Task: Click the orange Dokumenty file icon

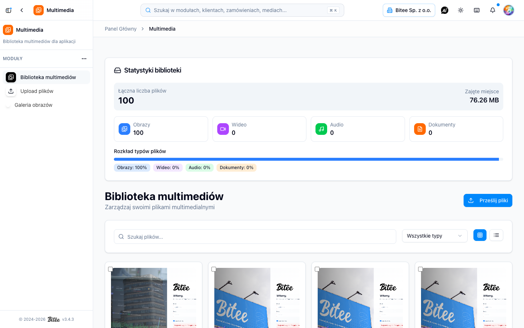Action: 420,129
